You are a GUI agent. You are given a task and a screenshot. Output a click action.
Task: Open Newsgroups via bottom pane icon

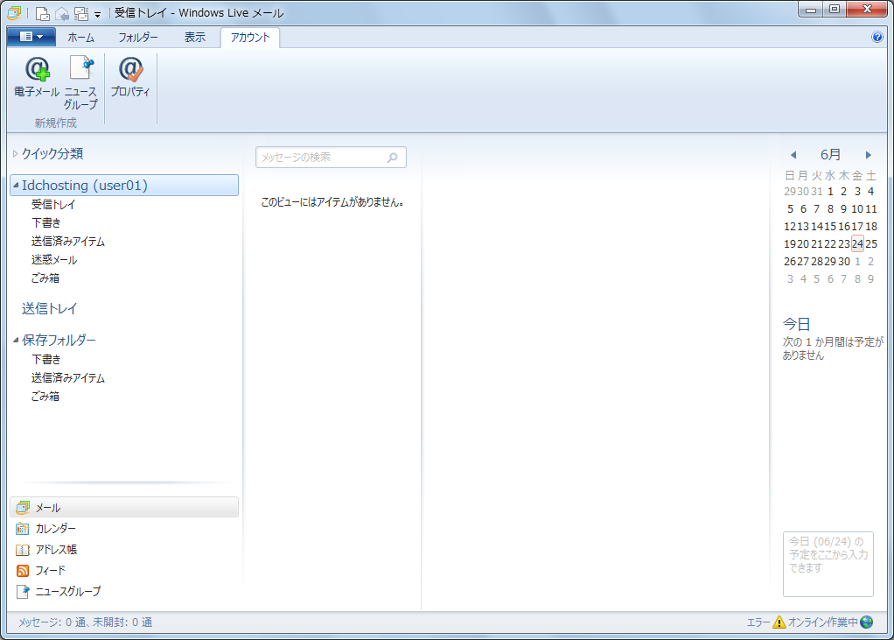pyautogui.click(x=22, y=592)
